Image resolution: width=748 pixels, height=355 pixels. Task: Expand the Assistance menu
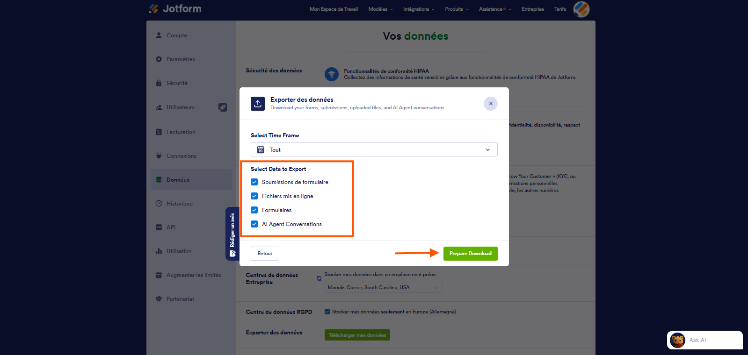pos(495,9)
